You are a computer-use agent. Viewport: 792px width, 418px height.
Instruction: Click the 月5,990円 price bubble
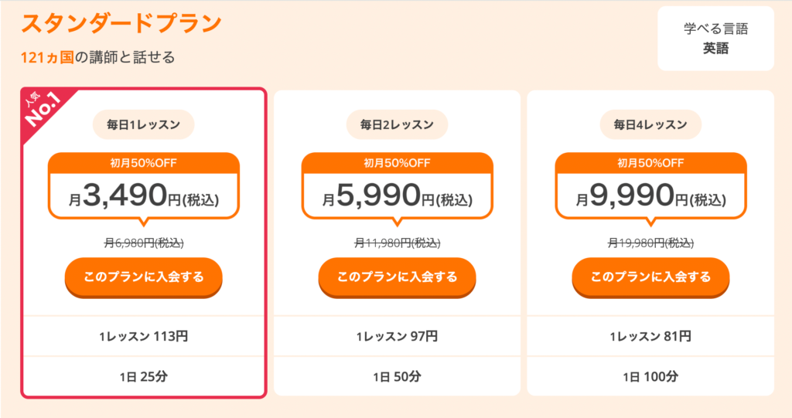(397, 188)
